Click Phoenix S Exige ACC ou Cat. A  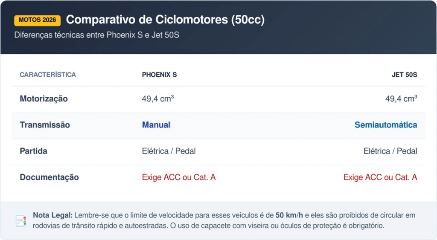(x=179, y=177)
